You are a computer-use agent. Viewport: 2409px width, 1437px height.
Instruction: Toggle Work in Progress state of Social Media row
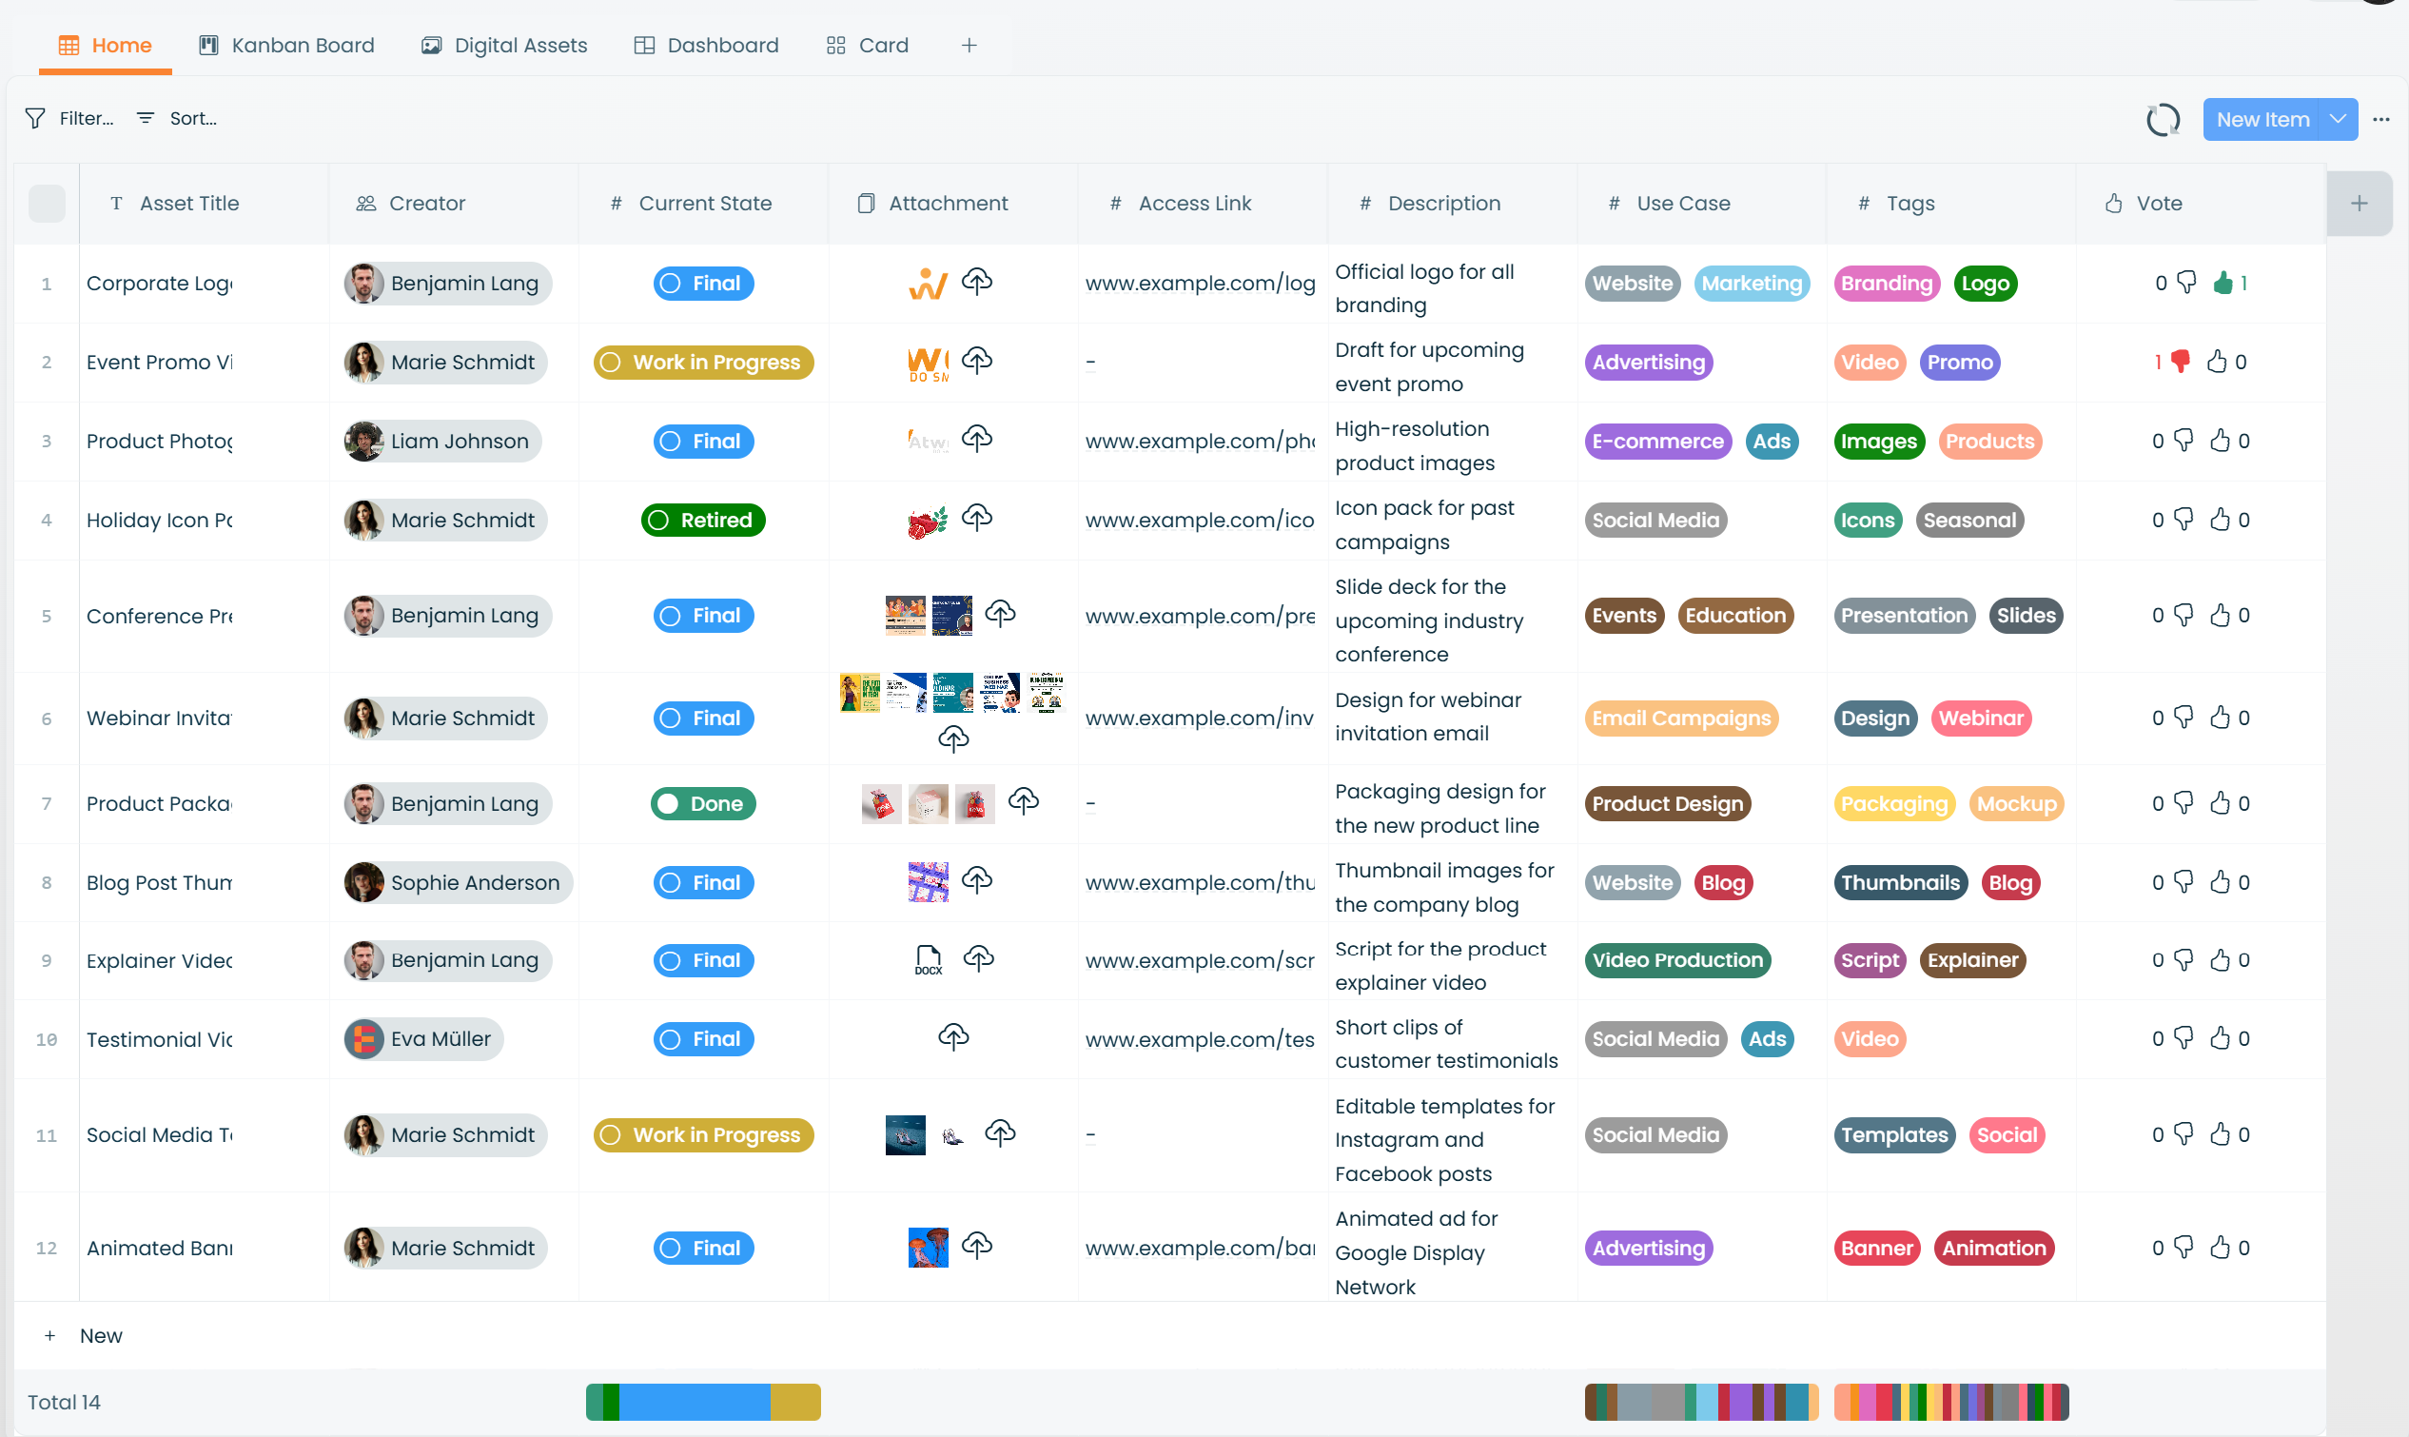(704, 1135)
